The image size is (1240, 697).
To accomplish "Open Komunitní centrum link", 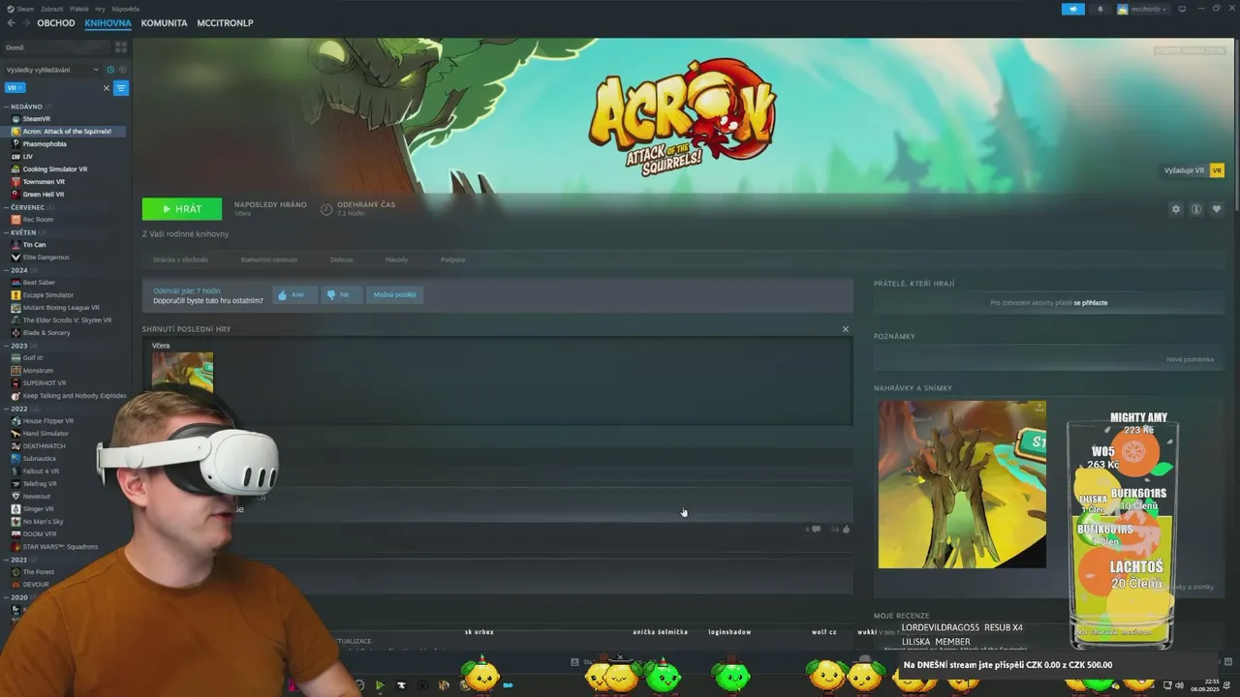I will (x=269, y=259).
